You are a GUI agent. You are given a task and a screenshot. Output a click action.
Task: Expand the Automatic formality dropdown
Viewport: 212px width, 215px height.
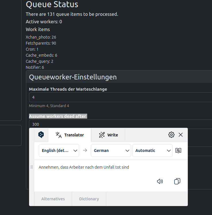(152, 151)
